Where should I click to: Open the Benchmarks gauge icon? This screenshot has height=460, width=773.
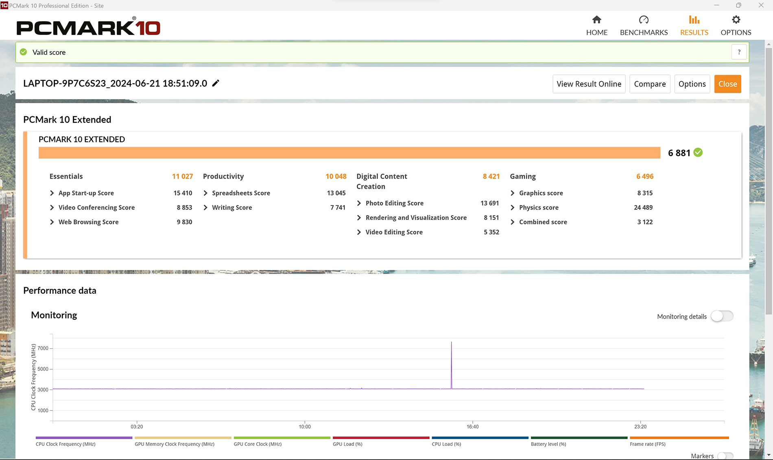click(644, 20)
